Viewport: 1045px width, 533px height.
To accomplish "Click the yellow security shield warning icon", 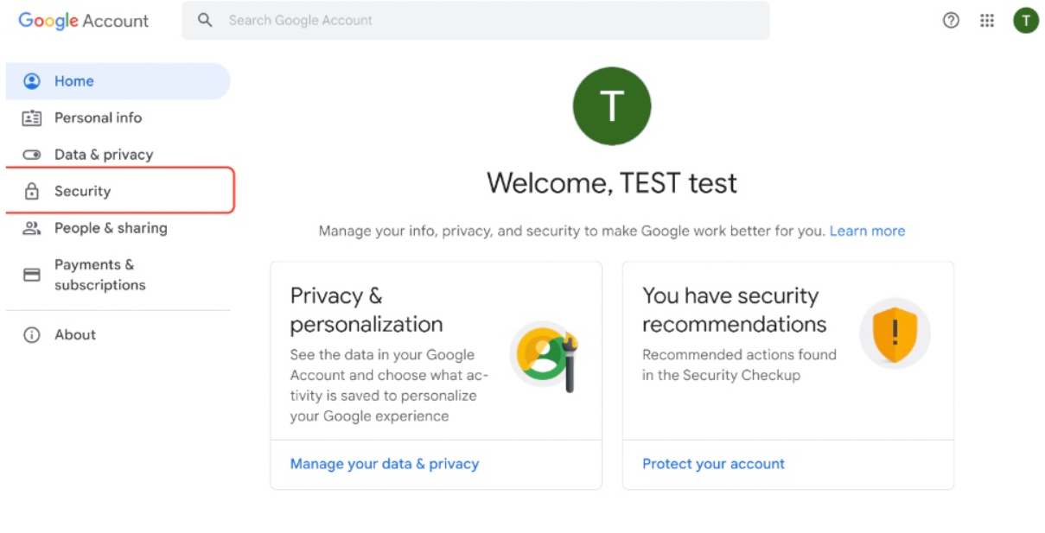I will (x=895, y=333).
